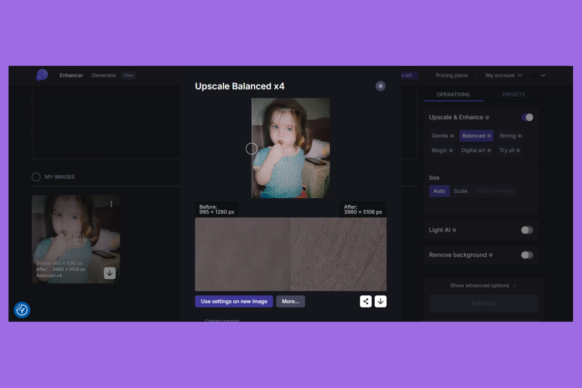
Task: Switch to the Presets tab
Action: [514, 94]
